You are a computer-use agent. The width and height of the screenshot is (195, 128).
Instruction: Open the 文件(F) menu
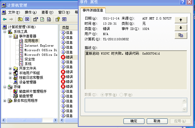click(14, 12)
